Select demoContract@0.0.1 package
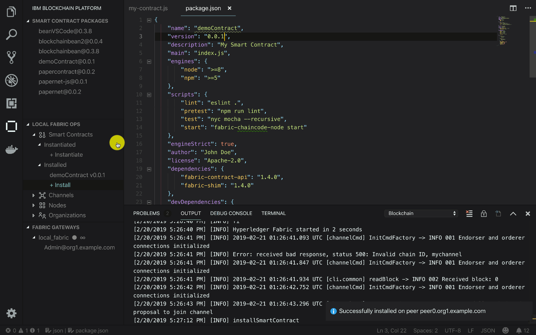Image resolution: width=536 pixels, height=335 pixels. tap(67, 61)
